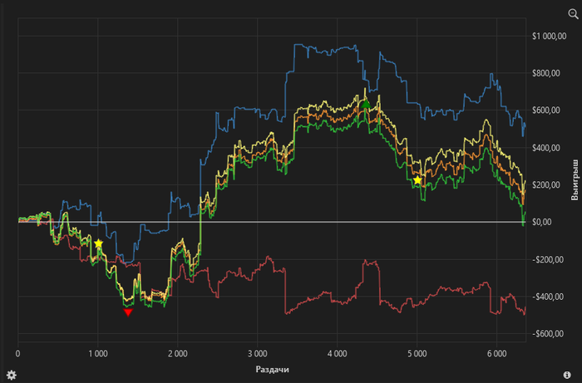Click the 1 000 x-axis tick label
Image resolution: width=582 pixels, height=383 pixels.
tap(98, 354)
